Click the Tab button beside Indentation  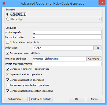click(x=98, y=48)
